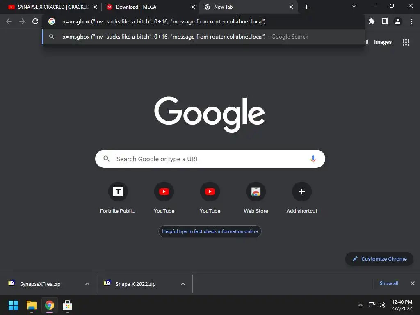Open the Images link
This screenshot has height=315, width=420.
(x=383, y=42)
